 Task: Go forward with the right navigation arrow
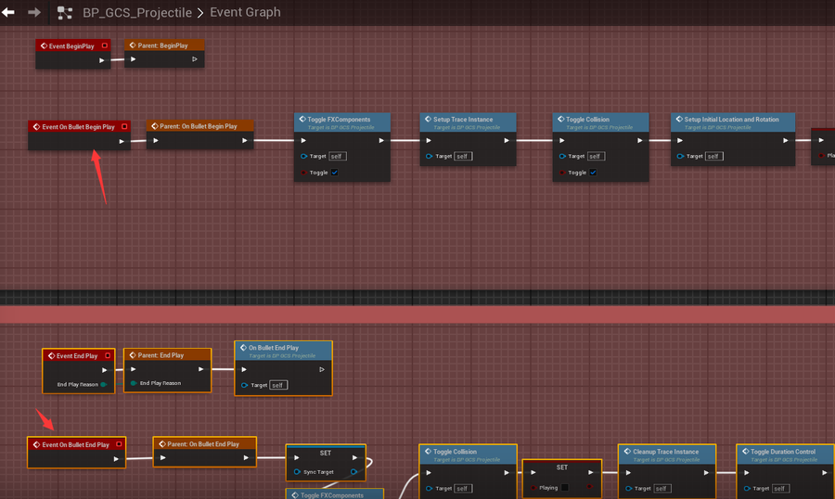(x=34, y=12)
